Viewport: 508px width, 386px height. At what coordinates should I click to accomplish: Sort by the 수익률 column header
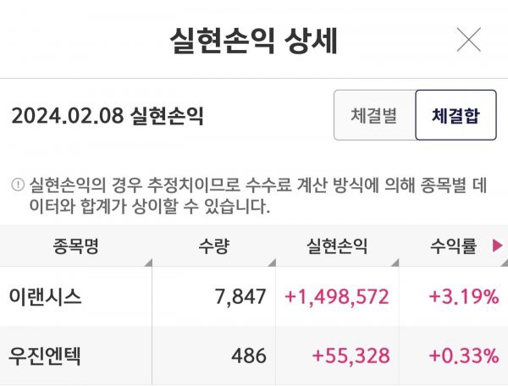coord(453,245)
